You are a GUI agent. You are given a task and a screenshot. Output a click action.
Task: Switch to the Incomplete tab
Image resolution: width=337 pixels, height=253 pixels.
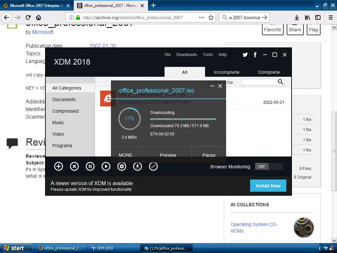(x=226, y=72)
